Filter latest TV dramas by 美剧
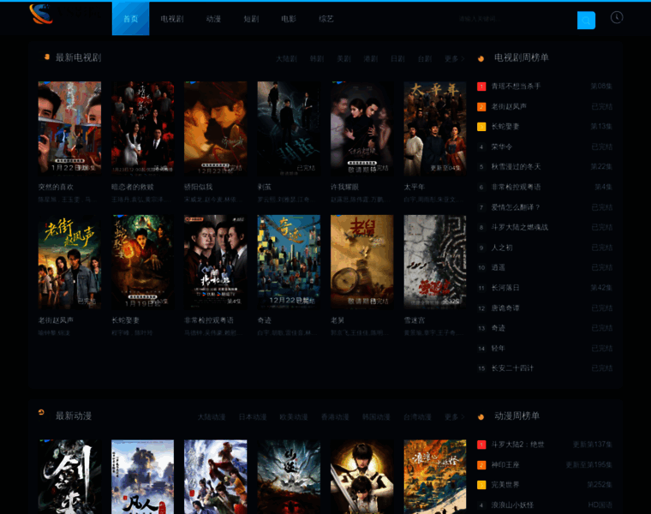This screenshot has width=651, height=514. tap(343, 58)
